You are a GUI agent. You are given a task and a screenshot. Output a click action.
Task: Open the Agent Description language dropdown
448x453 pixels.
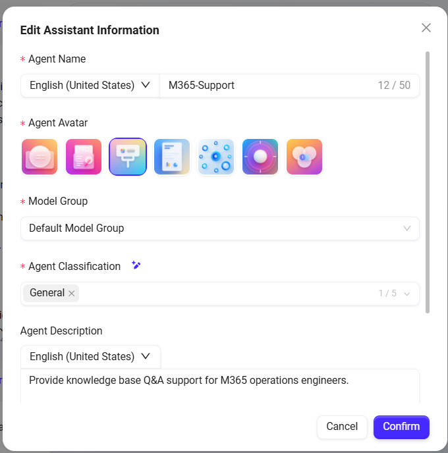click(x=90, y=357)
